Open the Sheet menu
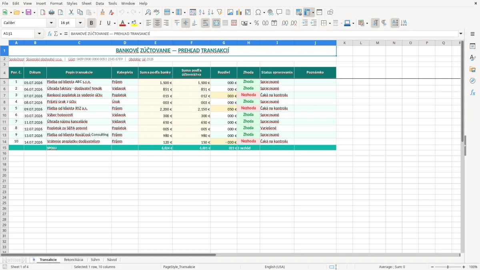 (86, 3)
